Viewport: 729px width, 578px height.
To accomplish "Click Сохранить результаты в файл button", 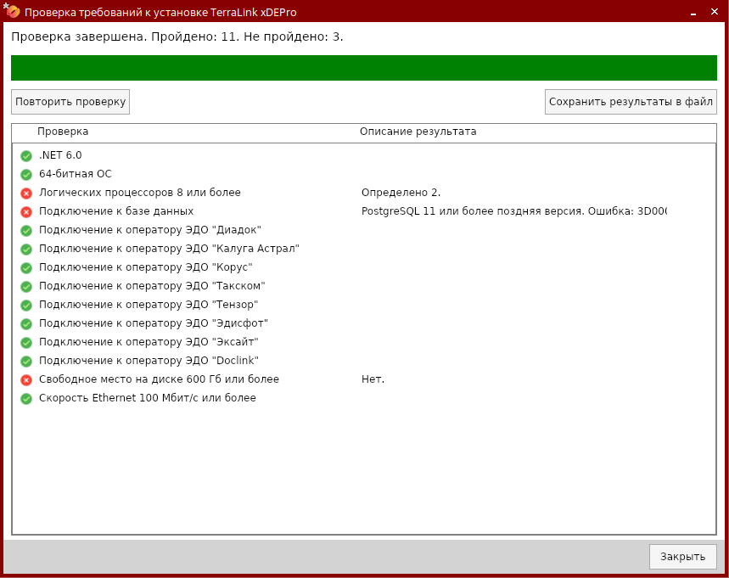I will pyautogui.click(x=631, y=102).
